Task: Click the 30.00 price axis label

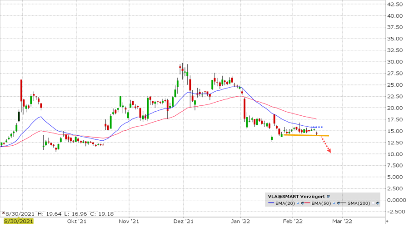Action: (395, 62)
